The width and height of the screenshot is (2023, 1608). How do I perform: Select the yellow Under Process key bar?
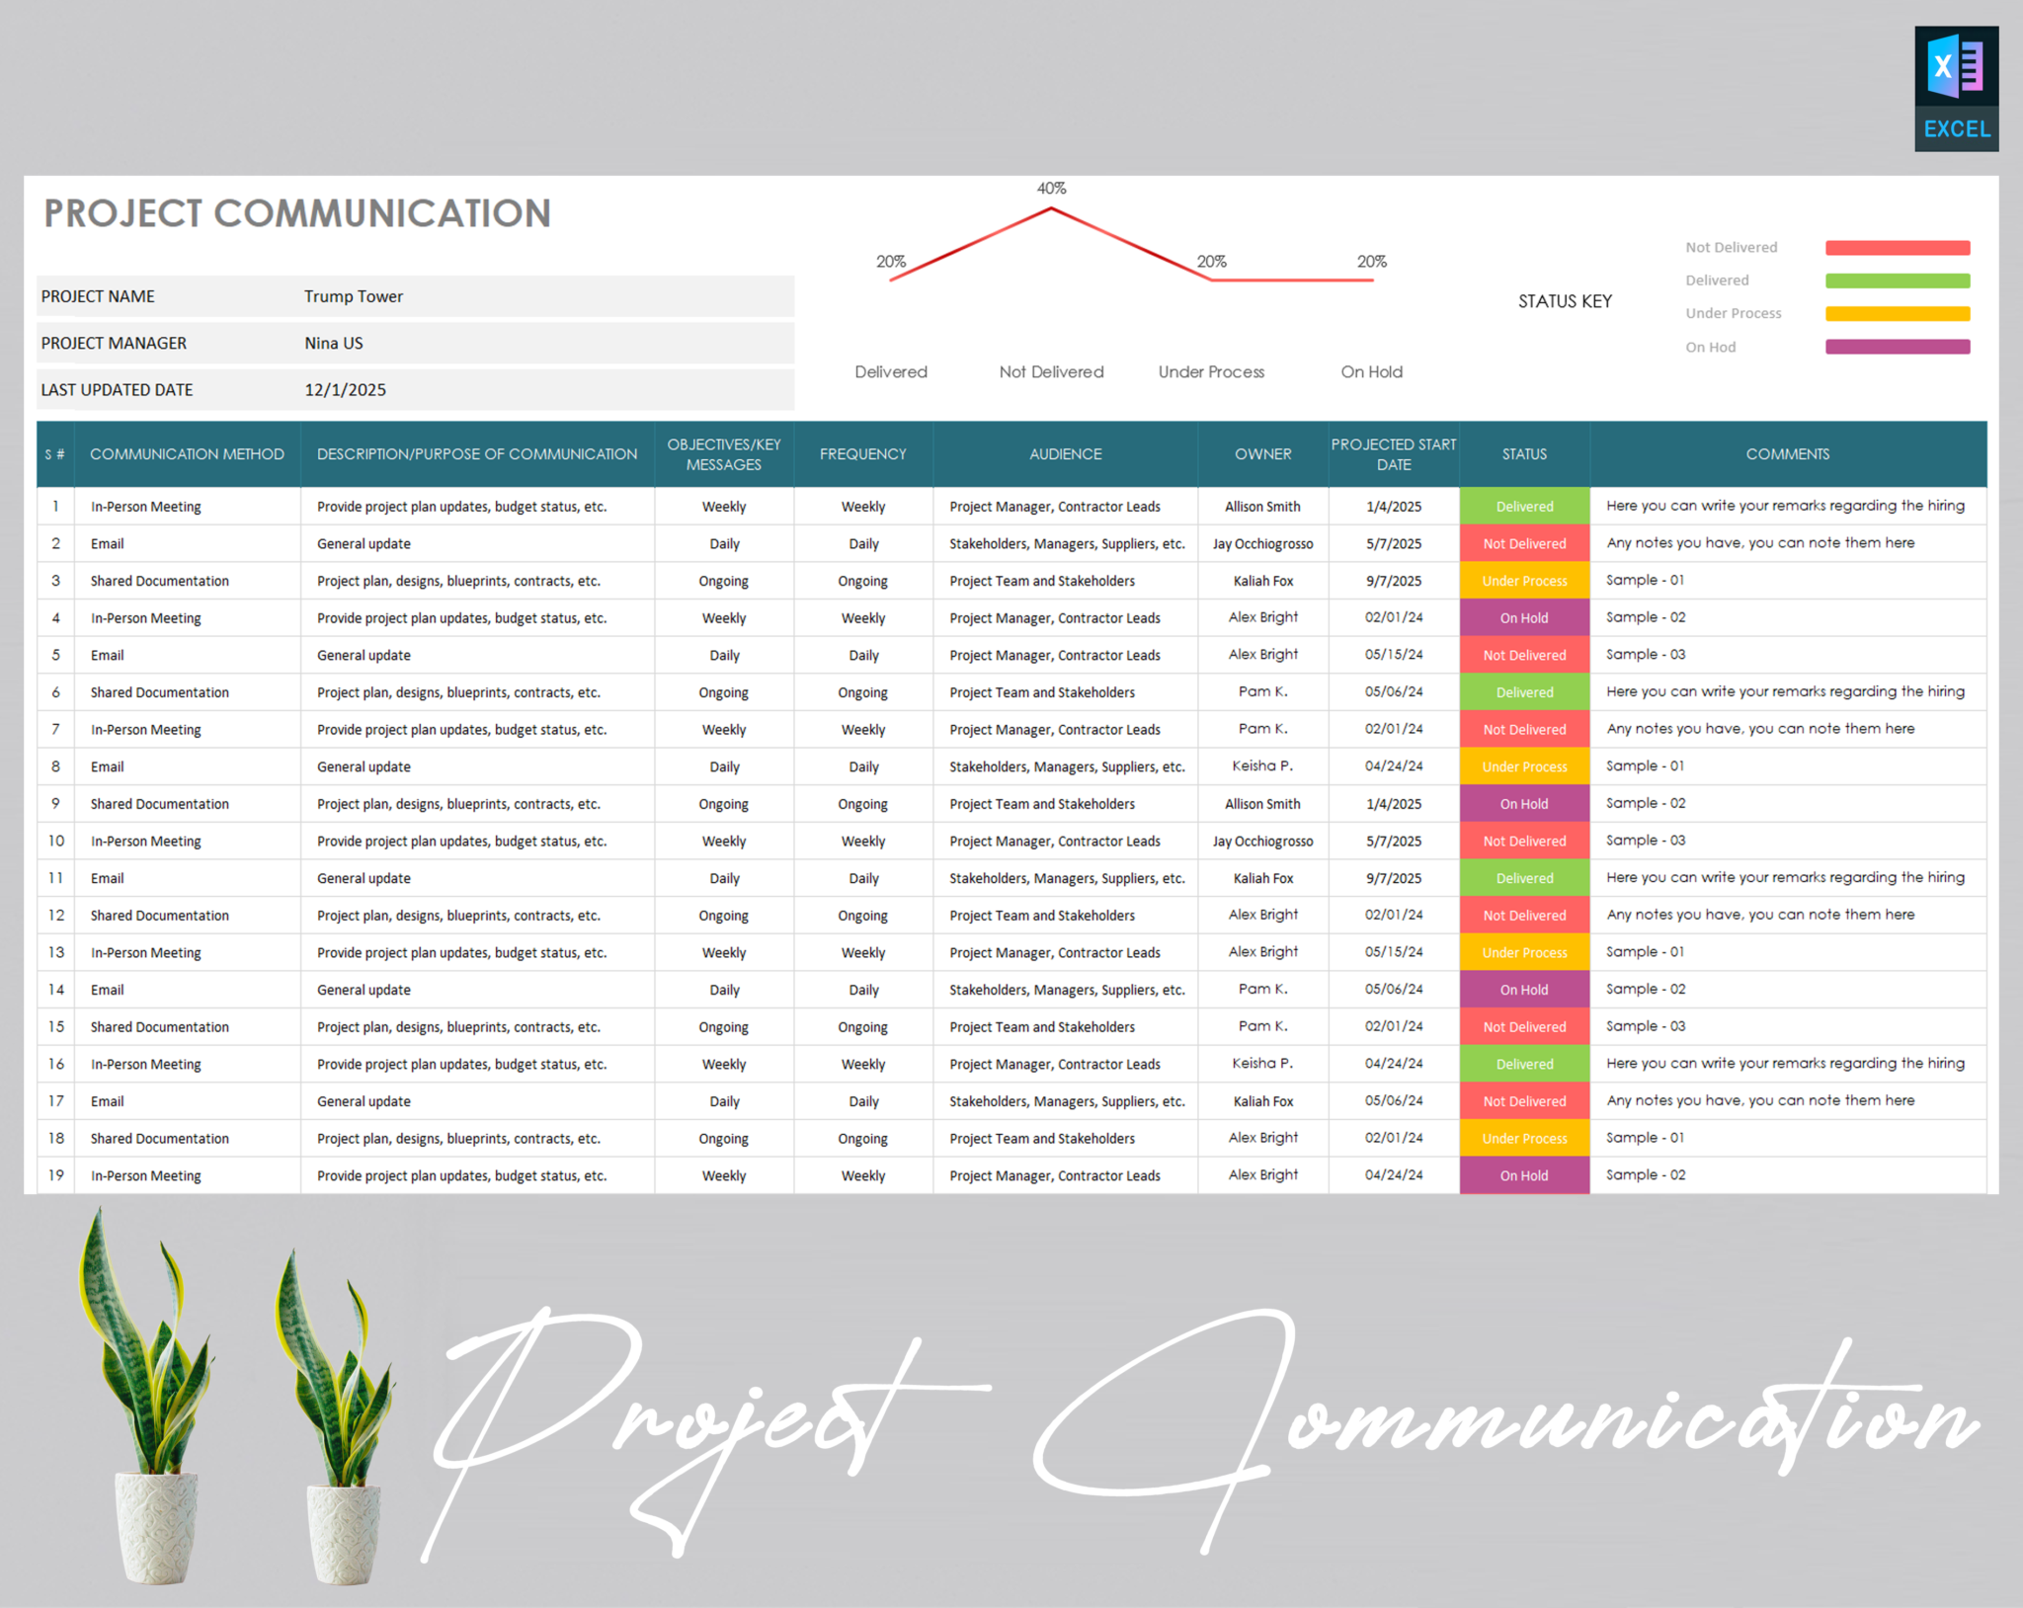[1897, 313]
